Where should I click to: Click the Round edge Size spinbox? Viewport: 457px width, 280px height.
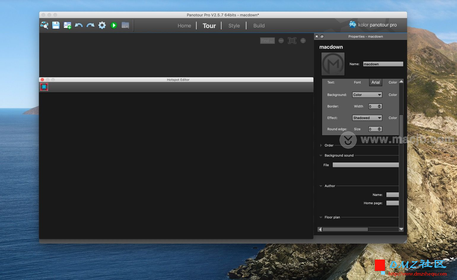pos(375,129)
